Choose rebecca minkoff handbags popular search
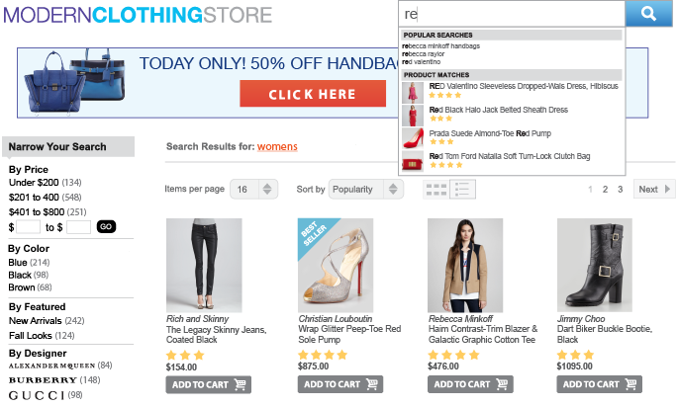 440,45
